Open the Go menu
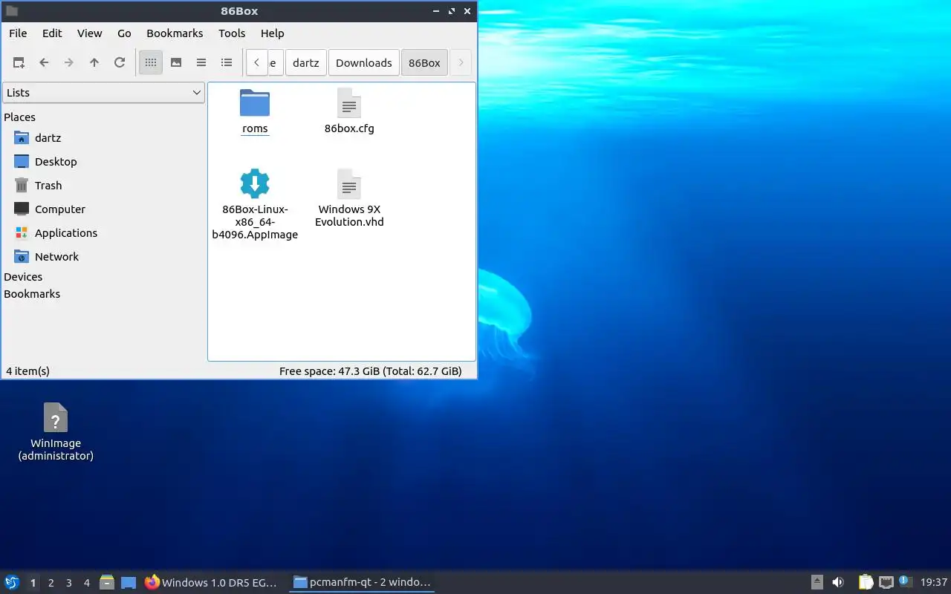The width and height of the screenshot is (951, 594). [124, 33]
